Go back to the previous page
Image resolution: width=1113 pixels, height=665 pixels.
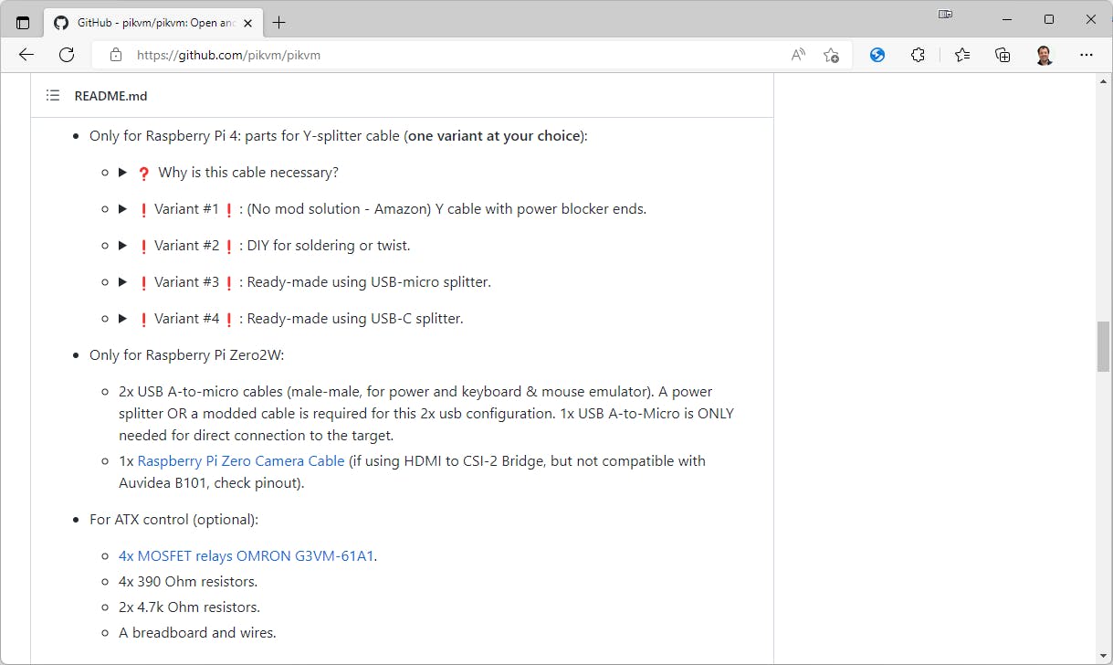coord(26,55)
